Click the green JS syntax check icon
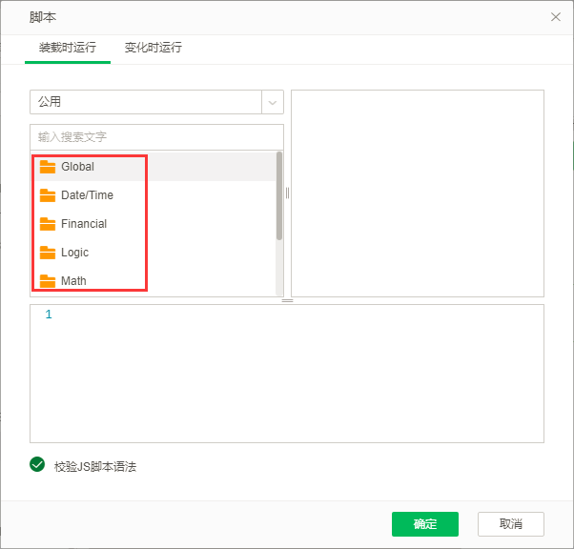Image resolution: width=574 pixels, height=549 pixels. pyautogui.click(x=37, y=464)
